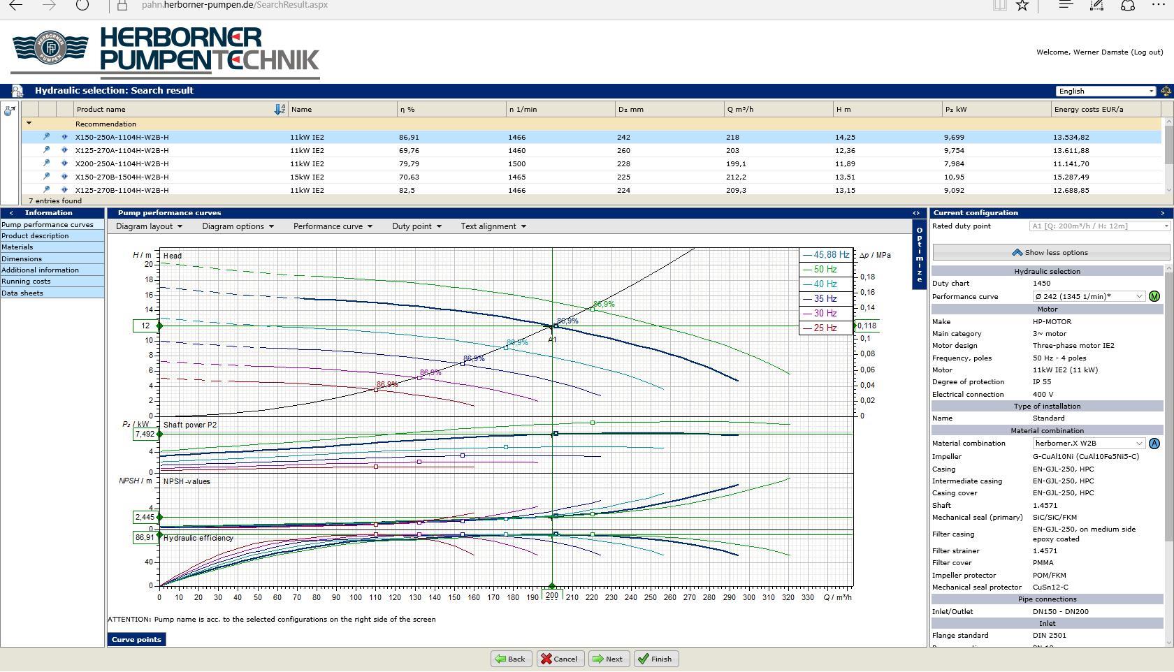Click results table vertical scrollbar

[x=1168, y=156]
